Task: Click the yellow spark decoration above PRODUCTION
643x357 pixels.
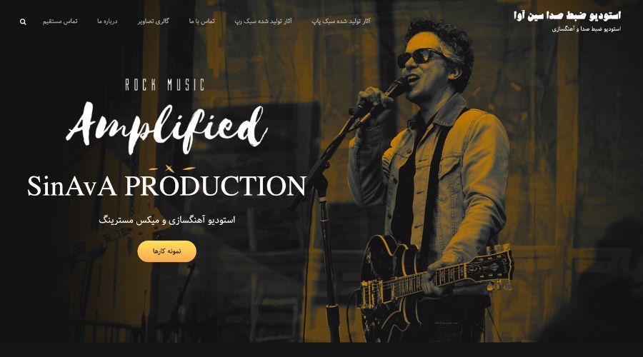Action: coord(171,168)
